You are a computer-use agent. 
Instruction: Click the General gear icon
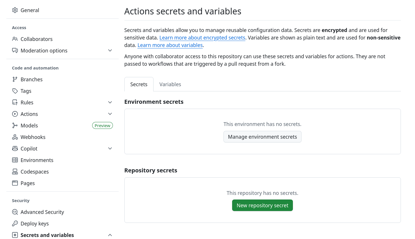pos(15,10)
